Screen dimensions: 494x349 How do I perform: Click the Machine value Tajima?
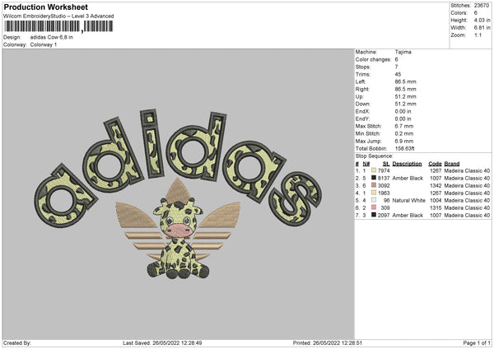(x=403, y=52)
